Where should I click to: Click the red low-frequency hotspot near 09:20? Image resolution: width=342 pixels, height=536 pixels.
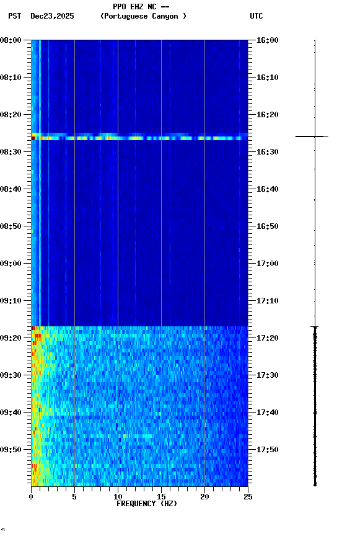(37, 336)
